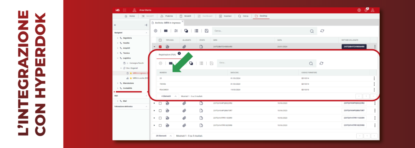
Task: Open filter sliders icon in main toolbar
Action: tap(176, 31)
